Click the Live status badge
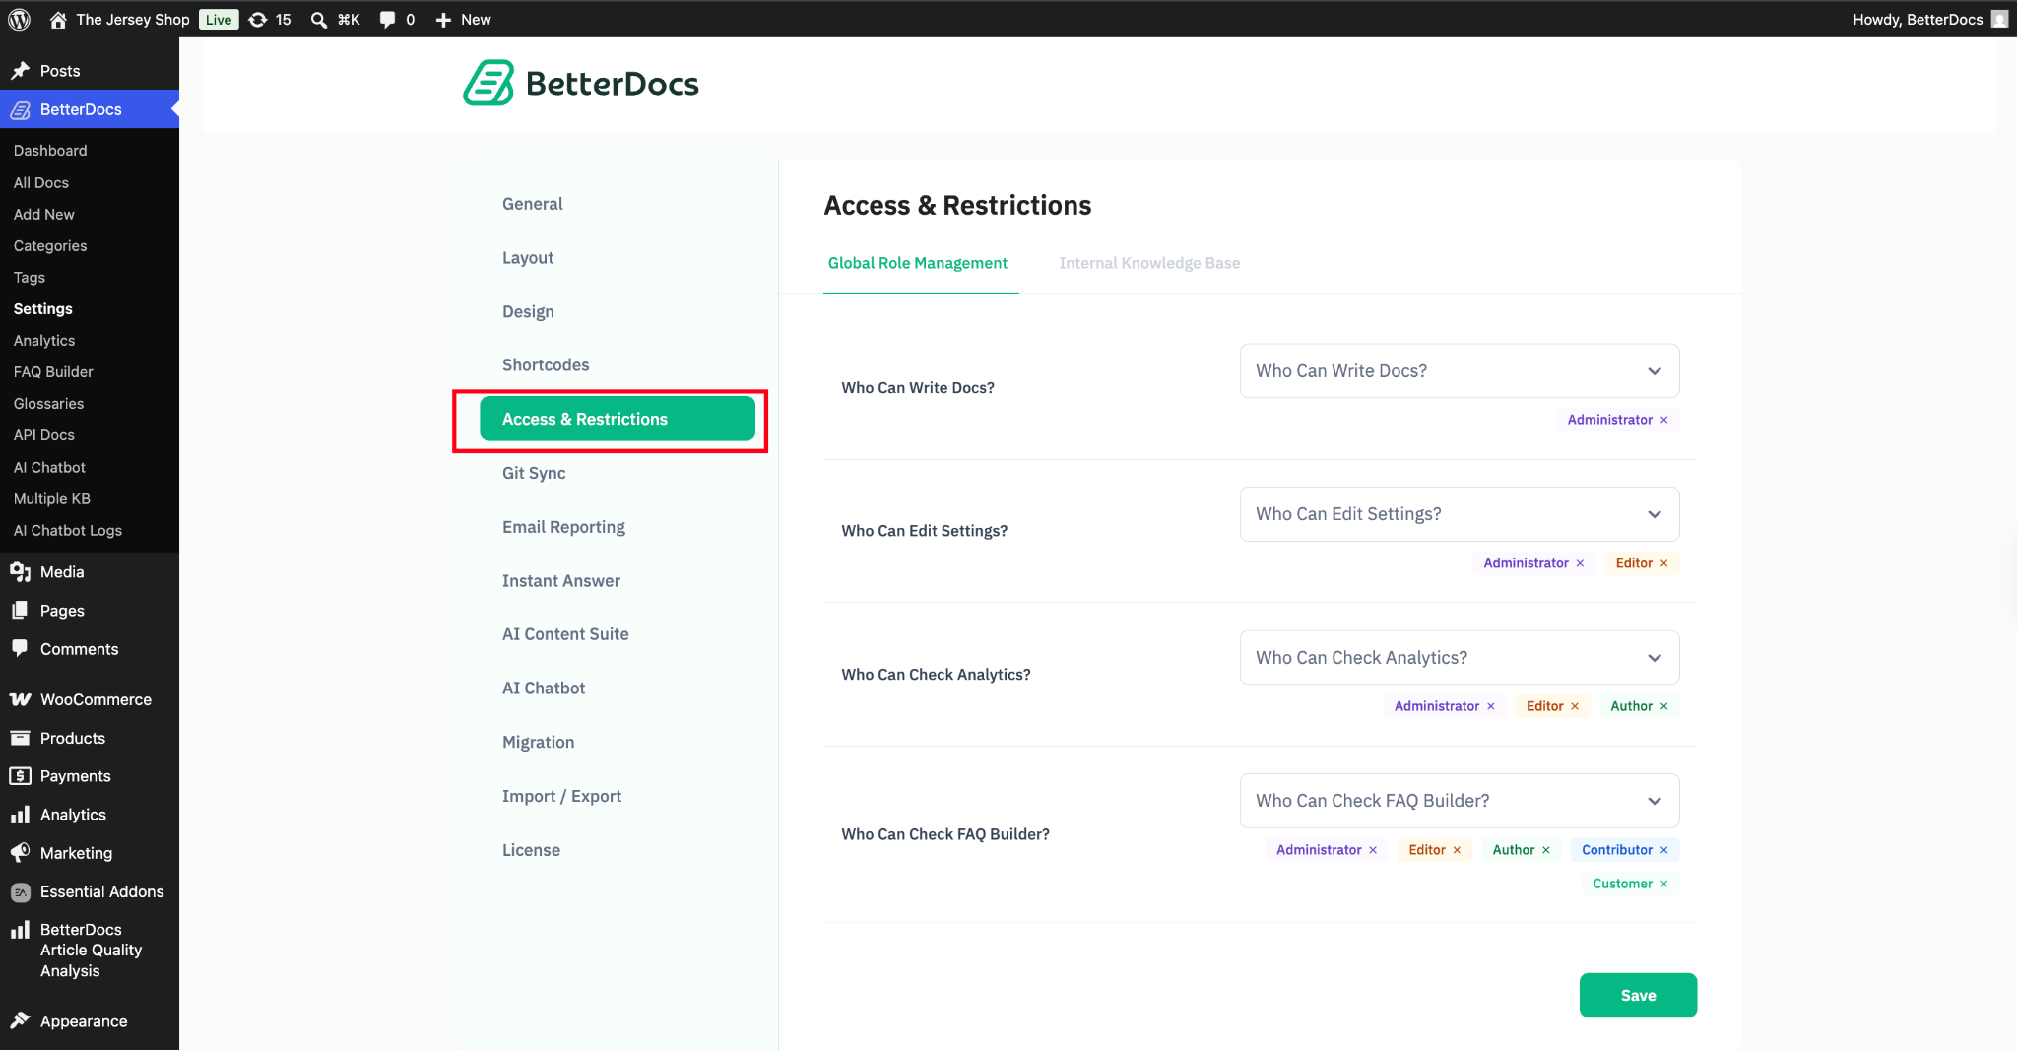The height and width of the screenshot is (1050, 2017). pos(219,20)
